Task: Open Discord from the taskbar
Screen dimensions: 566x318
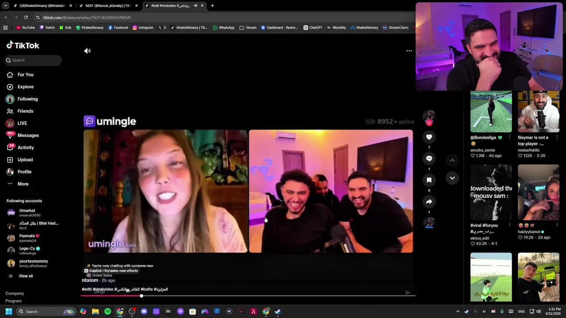Action: [144, 311]
